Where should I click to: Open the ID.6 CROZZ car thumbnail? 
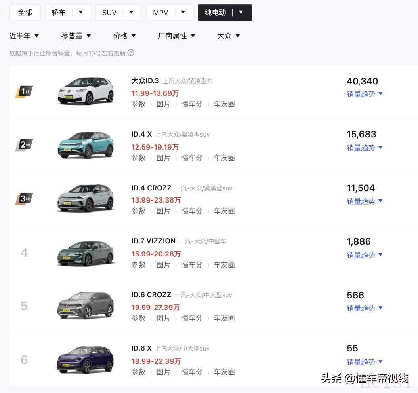(86, 305)
